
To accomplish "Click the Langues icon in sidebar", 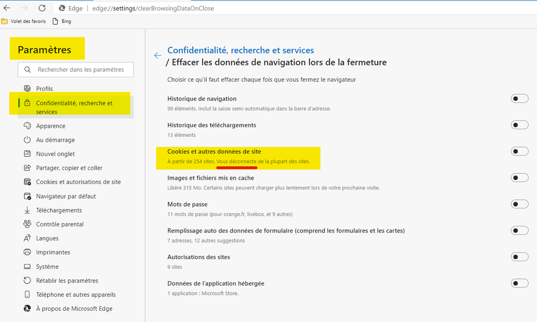I will (27, 238).
